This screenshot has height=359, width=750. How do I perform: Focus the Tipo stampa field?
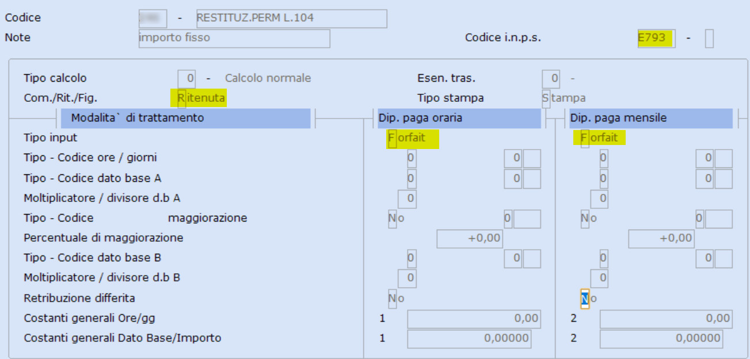[x=546, y=98]
